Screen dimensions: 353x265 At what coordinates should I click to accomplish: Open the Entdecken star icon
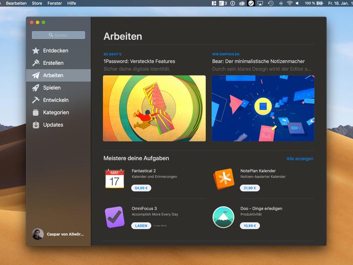point(36,50)
